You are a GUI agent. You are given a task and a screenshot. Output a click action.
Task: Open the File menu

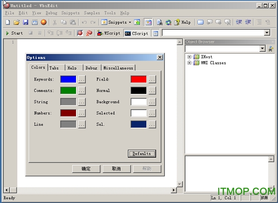click(x=9, y=13)
